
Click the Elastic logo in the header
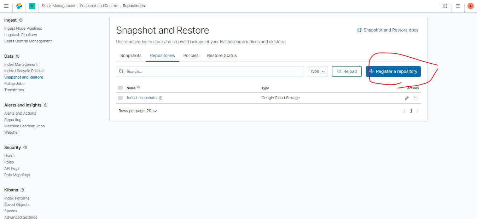tap(19, 6)
